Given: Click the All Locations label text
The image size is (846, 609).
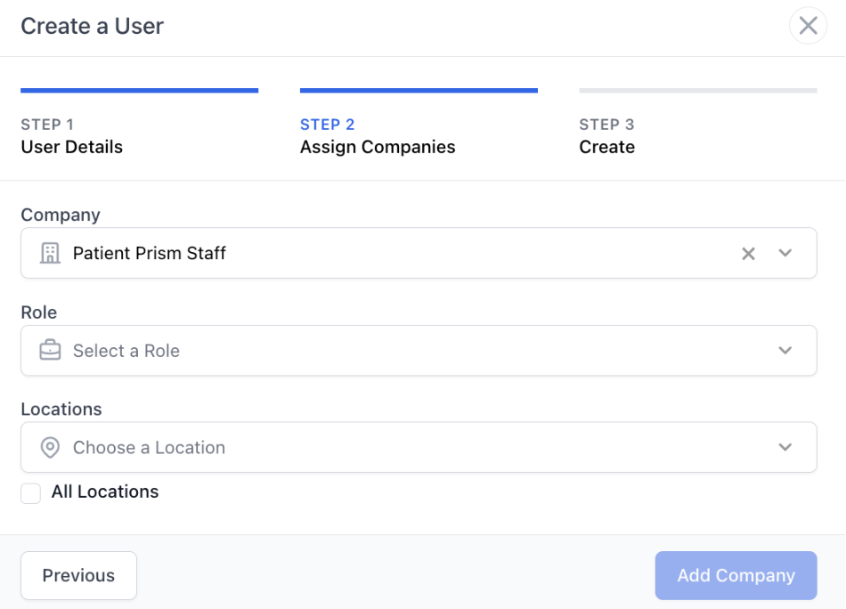Looking at the screenshot, I should [105, 492].
